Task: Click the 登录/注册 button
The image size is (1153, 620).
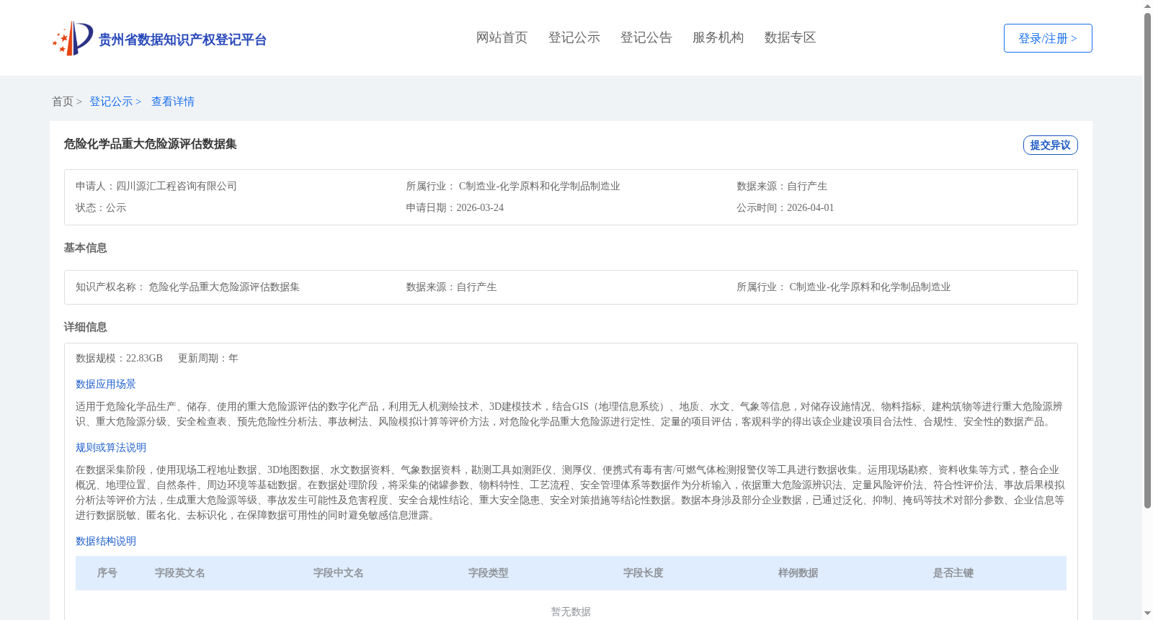Action: pos(1048,38)
